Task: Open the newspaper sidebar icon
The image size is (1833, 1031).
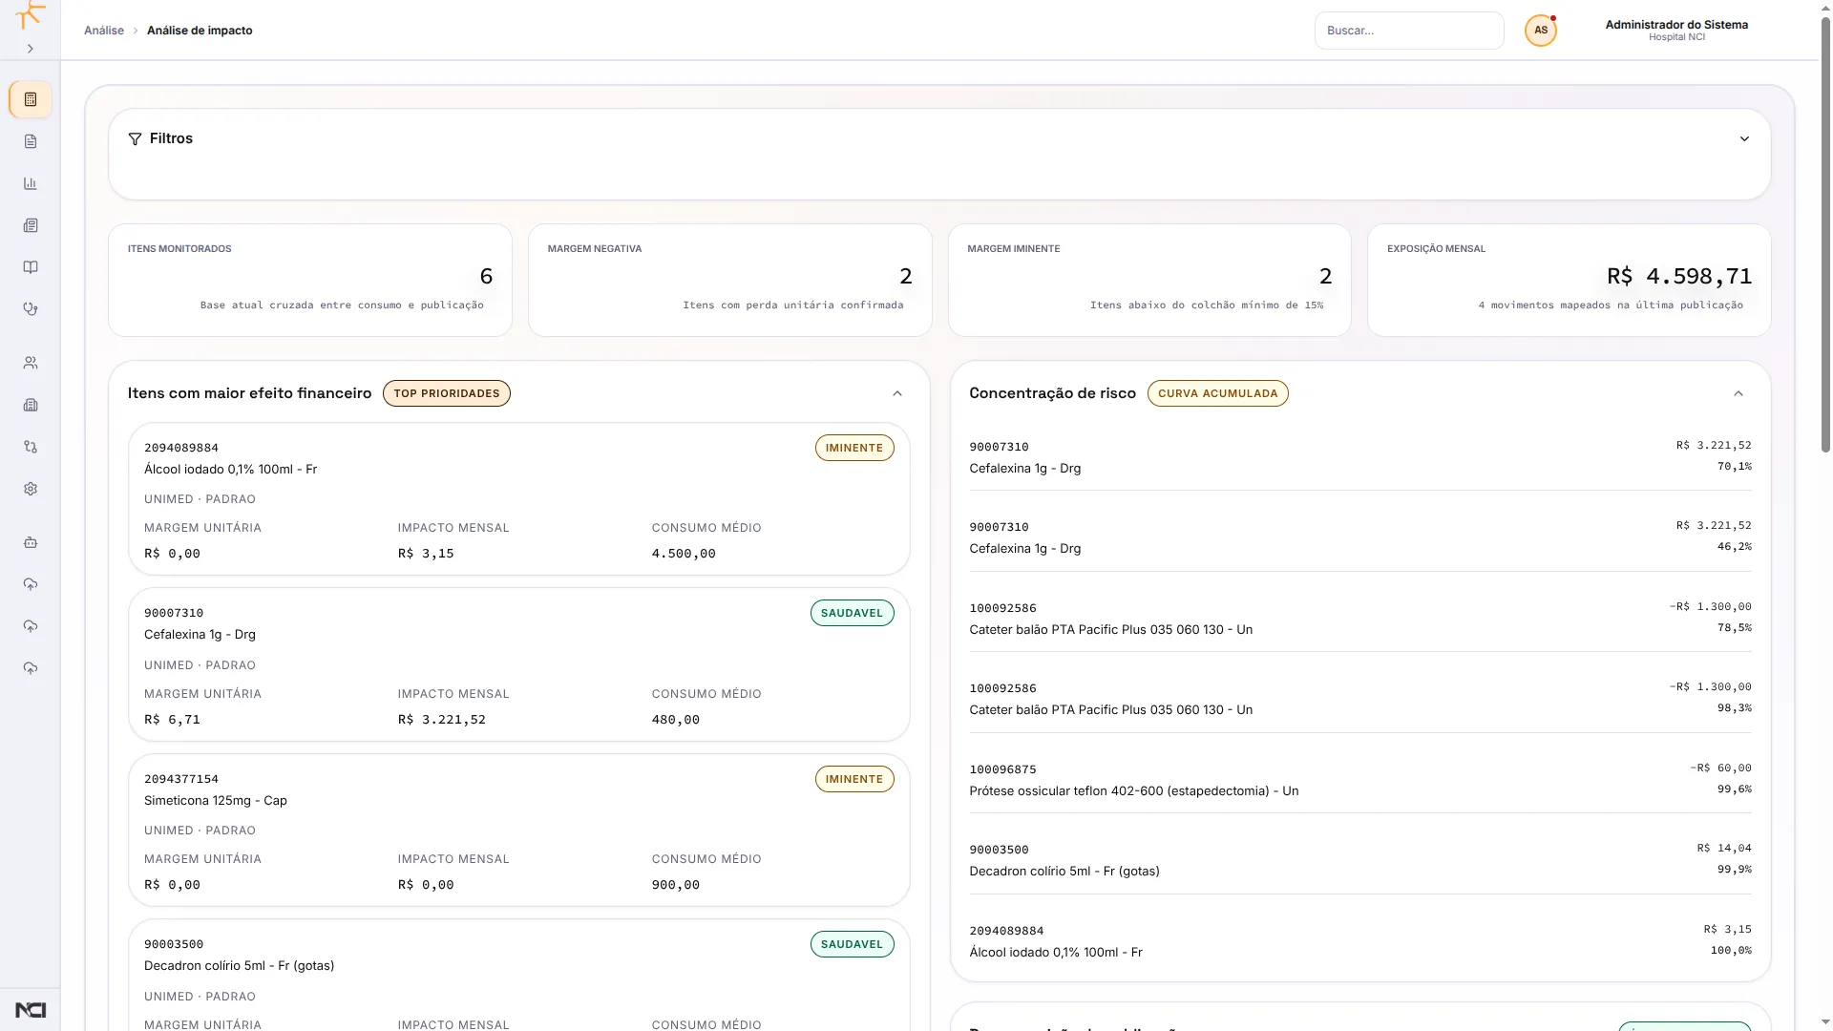Action: point(31,225)
